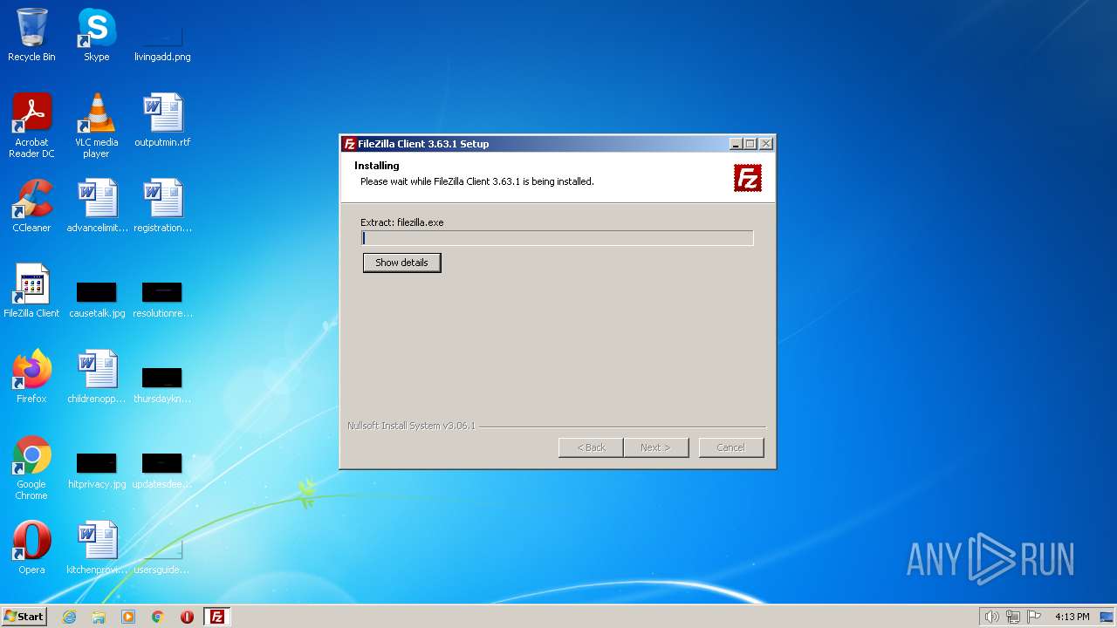This screenshot has height=628, width=1117.
Task: Select the registration document icon
Action: [162, 206]
